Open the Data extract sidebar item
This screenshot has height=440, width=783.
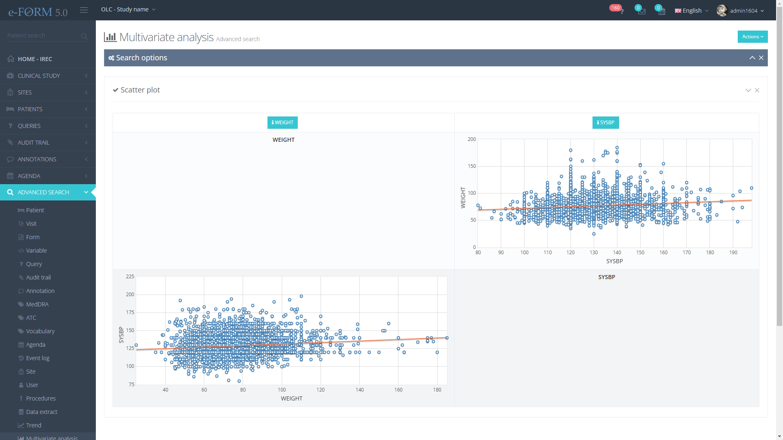pyautogui.click(x=42, y=412)
